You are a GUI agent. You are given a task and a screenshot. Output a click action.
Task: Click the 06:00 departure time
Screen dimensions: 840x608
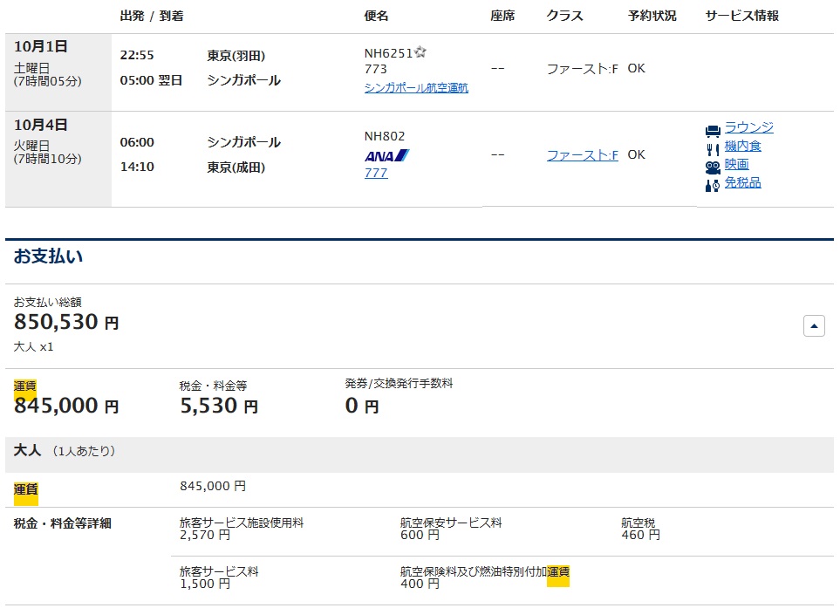tap(137, 142)
